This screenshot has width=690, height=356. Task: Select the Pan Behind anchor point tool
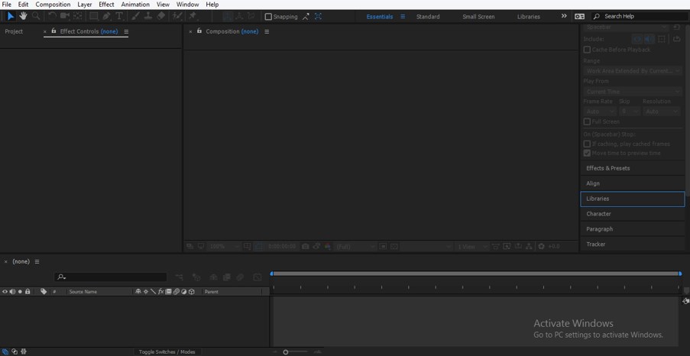[77, 16]
